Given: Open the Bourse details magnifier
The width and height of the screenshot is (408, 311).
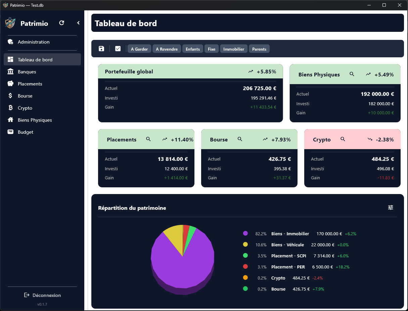Looking at the screenshot, I should click(240, 139).
